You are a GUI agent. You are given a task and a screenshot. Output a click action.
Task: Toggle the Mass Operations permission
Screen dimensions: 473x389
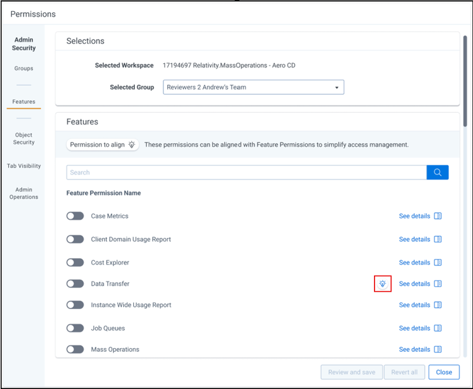(75, 349)
